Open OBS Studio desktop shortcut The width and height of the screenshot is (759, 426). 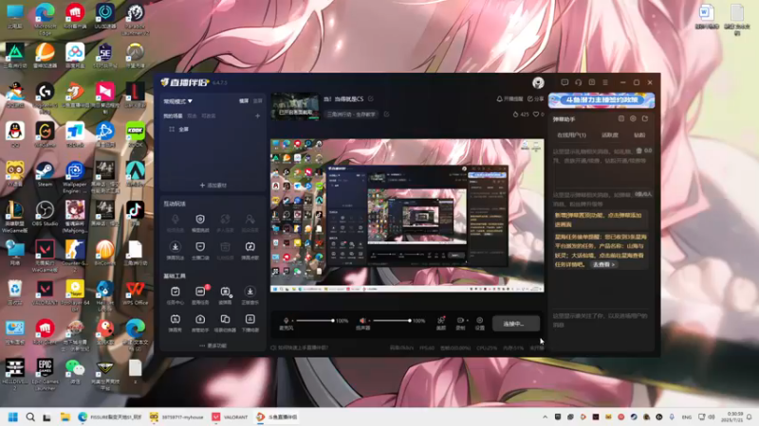(45, 214)
